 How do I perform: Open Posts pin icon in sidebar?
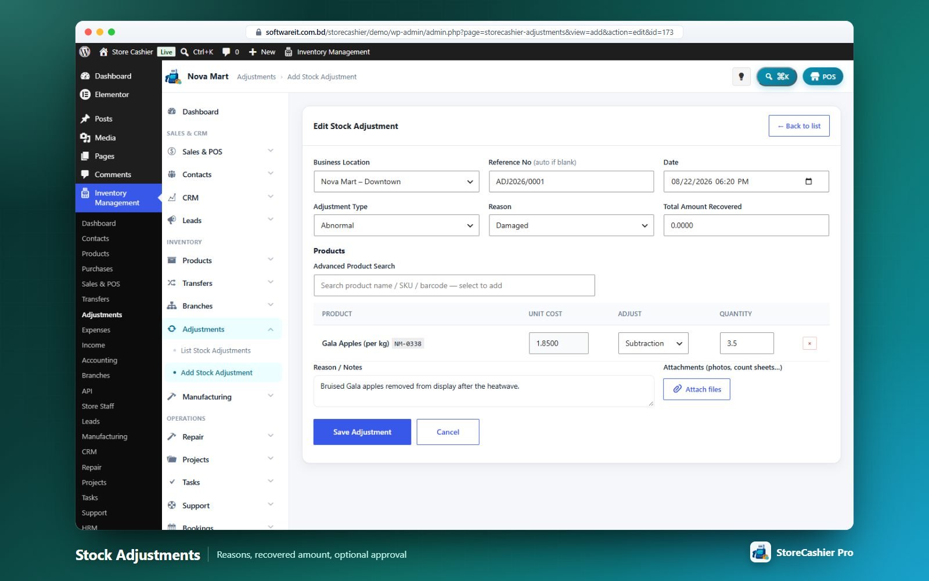(85, 119)
